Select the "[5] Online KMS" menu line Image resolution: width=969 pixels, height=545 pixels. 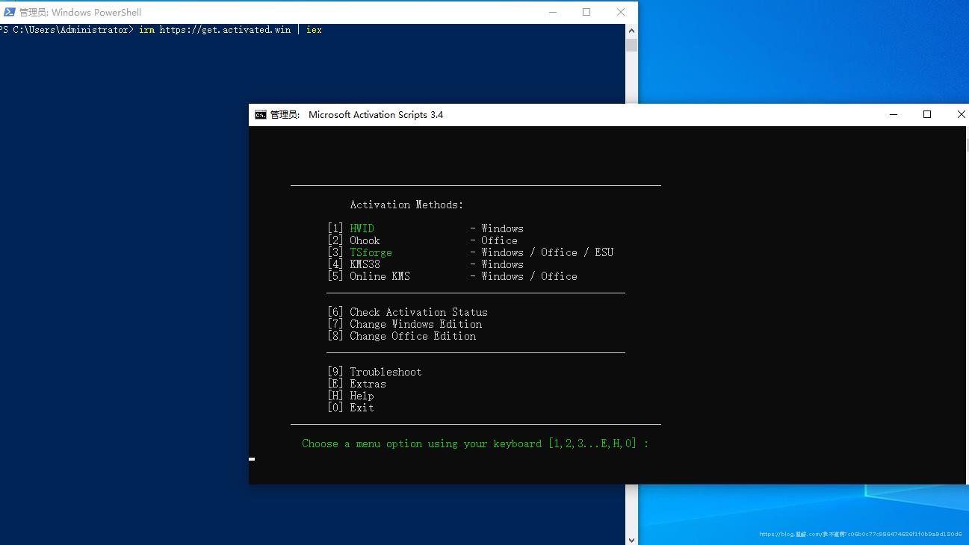coord(452,276)
